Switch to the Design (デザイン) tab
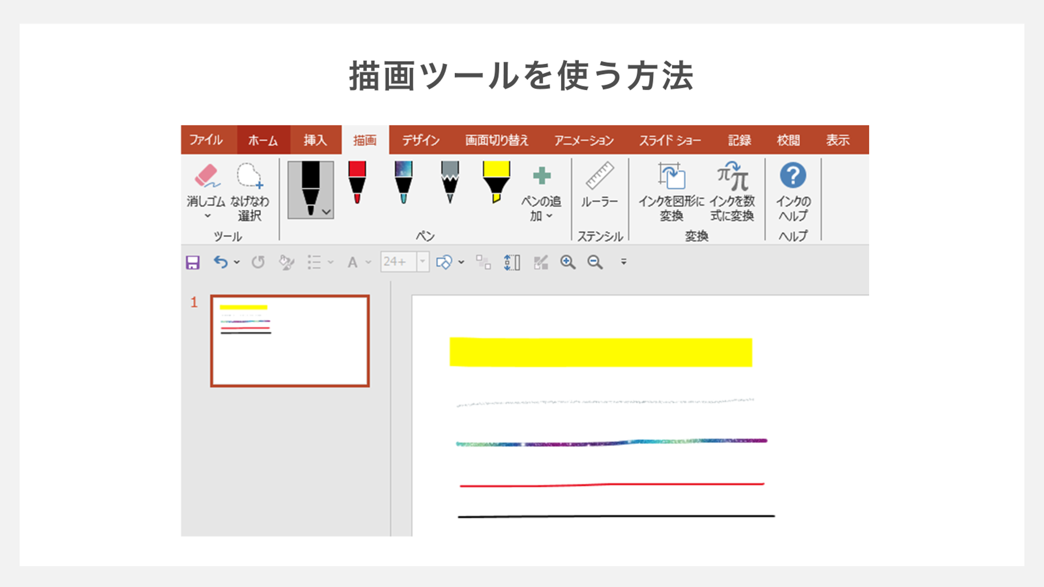Image resolution: width=1044 pixels, height=587 pixels. (420, 140)
